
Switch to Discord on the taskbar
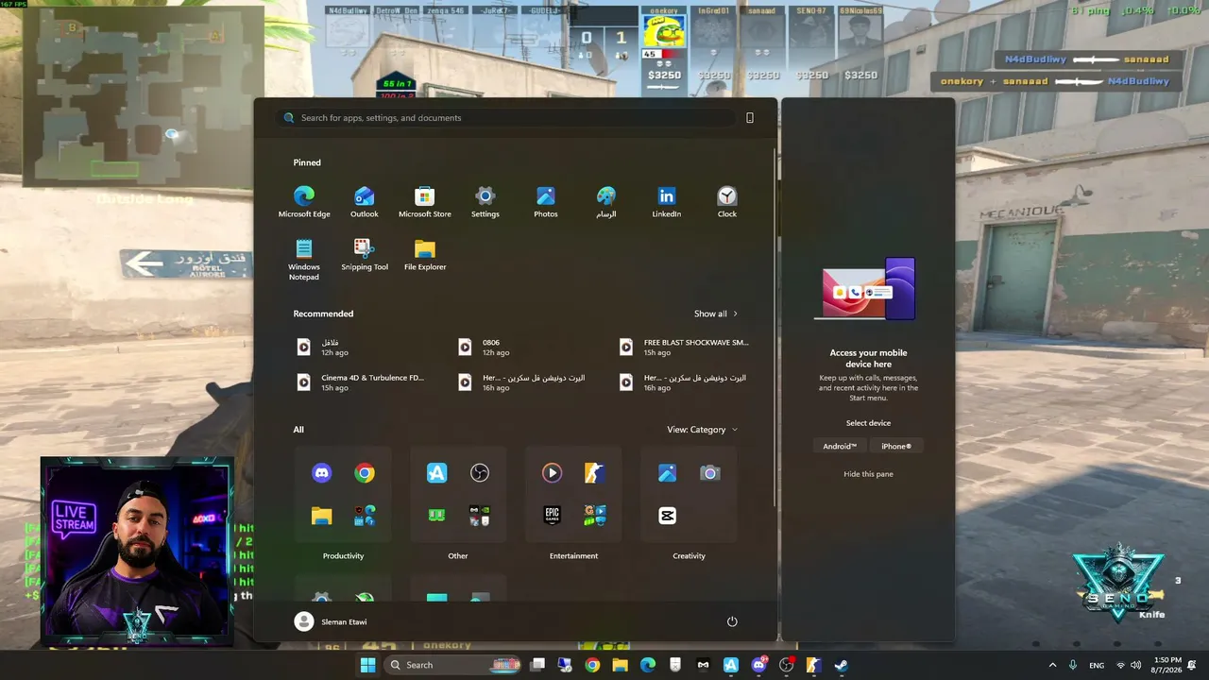point(758,665)
